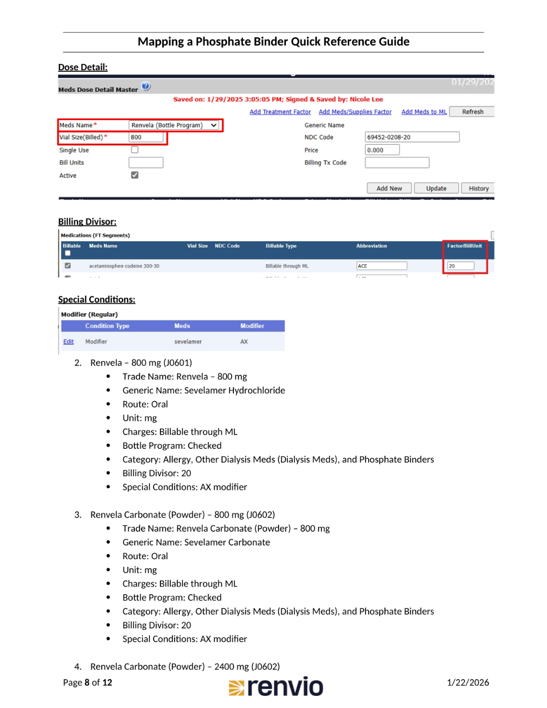Click the Update button
The width and height of the screenshot is (547, 708).
tap(436, 188)
